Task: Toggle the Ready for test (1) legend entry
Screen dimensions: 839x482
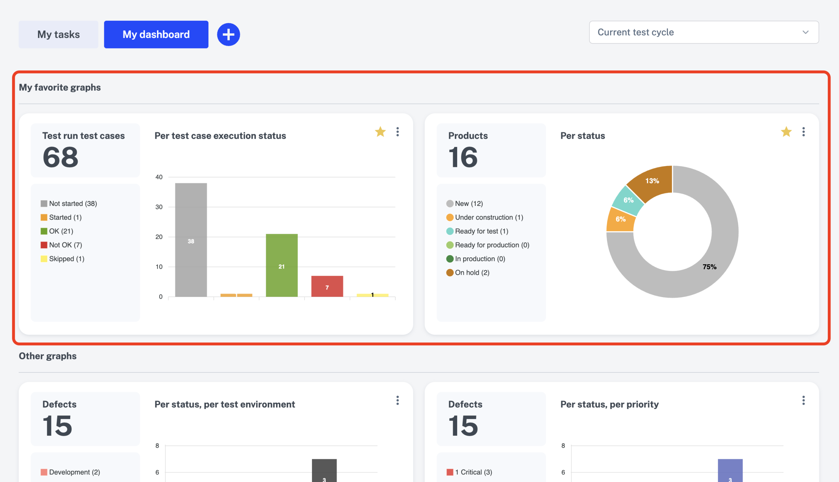Action: [478, 231]
